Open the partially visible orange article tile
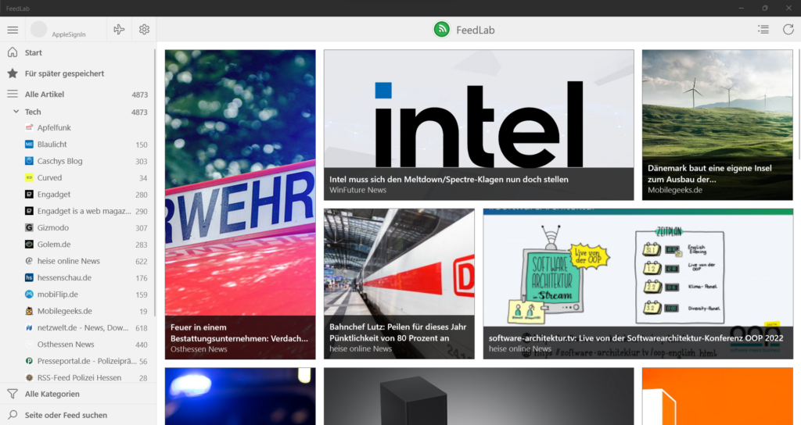This screenshot has width=801, height=425. pos(717,396)
